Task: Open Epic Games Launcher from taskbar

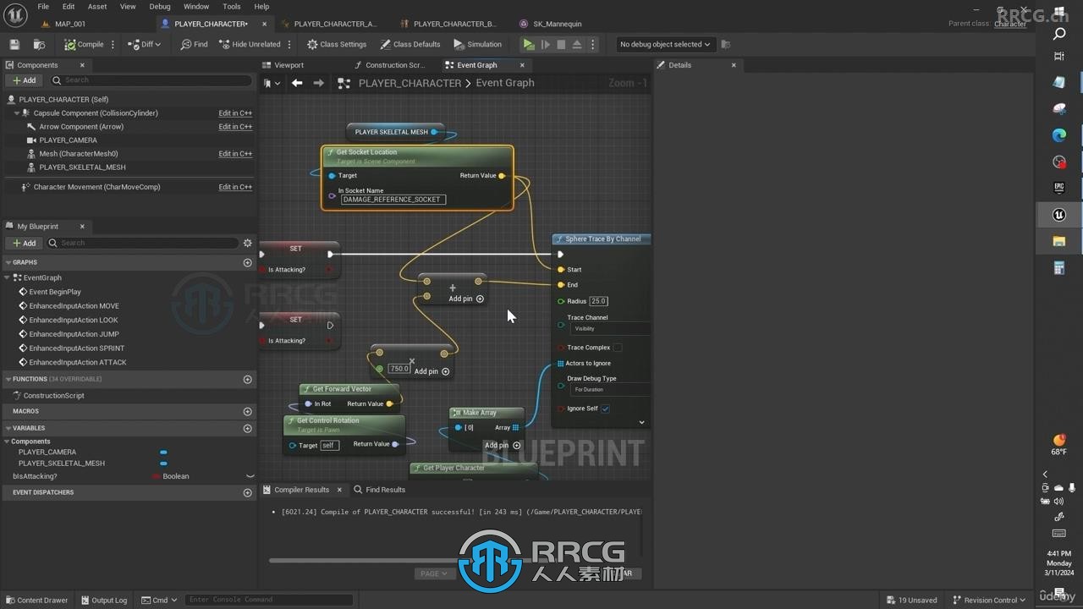Action: [1059, 188]
